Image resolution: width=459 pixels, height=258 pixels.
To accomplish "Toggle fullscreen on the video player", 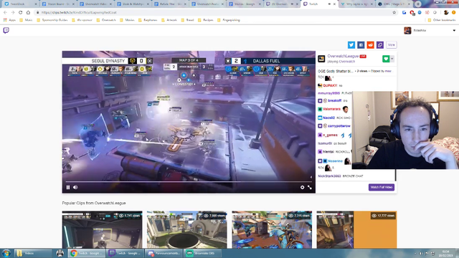I will coord(310,187).
